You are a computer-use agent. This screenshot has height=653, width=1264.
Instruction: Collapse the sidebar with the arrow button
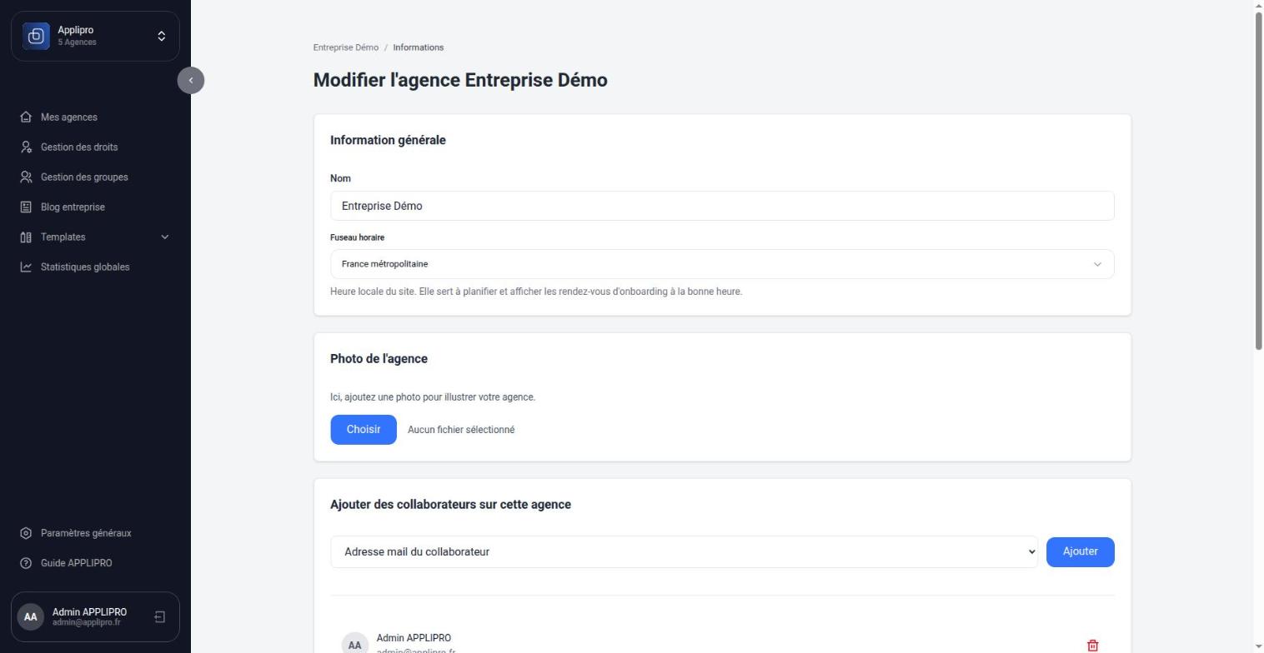[191, 81]
